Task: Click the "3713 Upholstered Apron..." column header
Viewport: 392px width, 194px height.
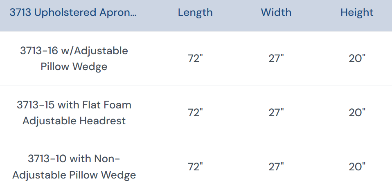Action: click(74, 13)
